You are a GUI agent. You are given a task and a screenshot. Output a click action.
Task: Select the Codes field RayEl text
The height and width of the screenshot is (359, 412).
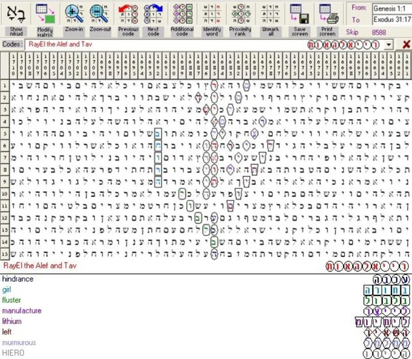61,44
